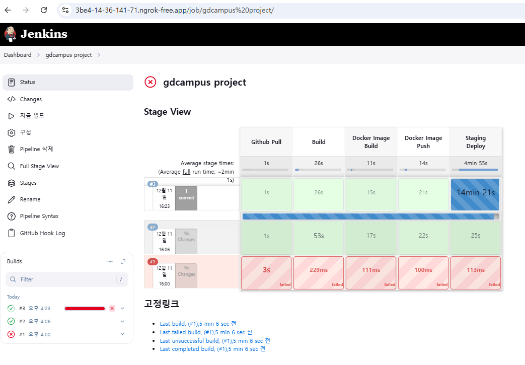
Task: Click the Rename pencil icon
Action: pyautogui.click(x=12, y=199)
